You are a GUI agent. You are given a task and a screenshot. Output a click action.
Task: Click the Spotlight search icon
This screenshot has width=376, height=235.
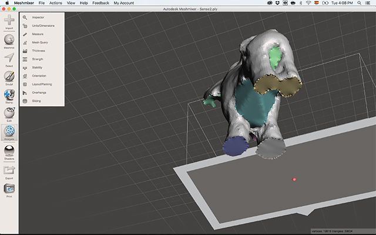pyautogui.click(x=359, y=3)
